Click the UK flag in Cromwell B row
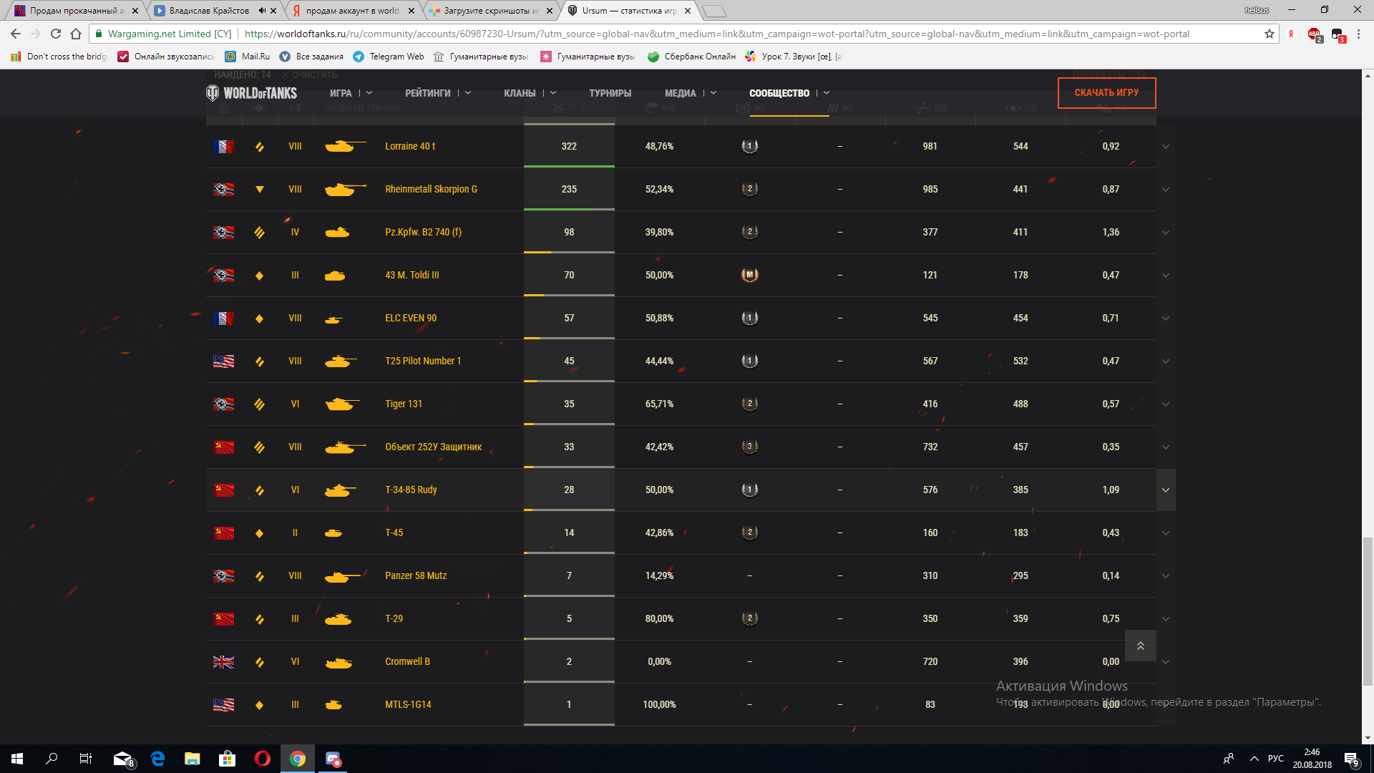The image size is (1374, 773). (x=223, y=661)
